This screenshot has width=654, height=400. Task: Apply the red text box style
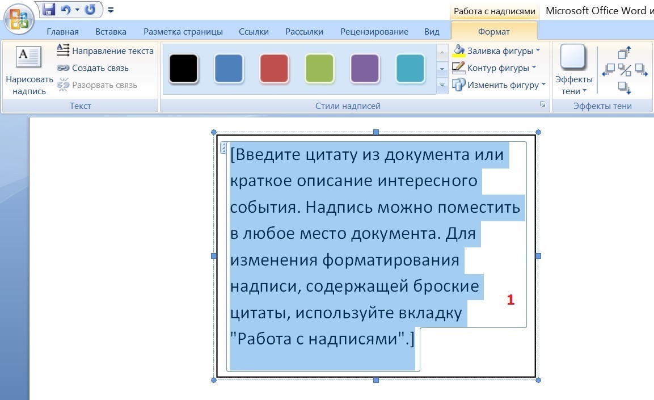[x=274, y=69]
